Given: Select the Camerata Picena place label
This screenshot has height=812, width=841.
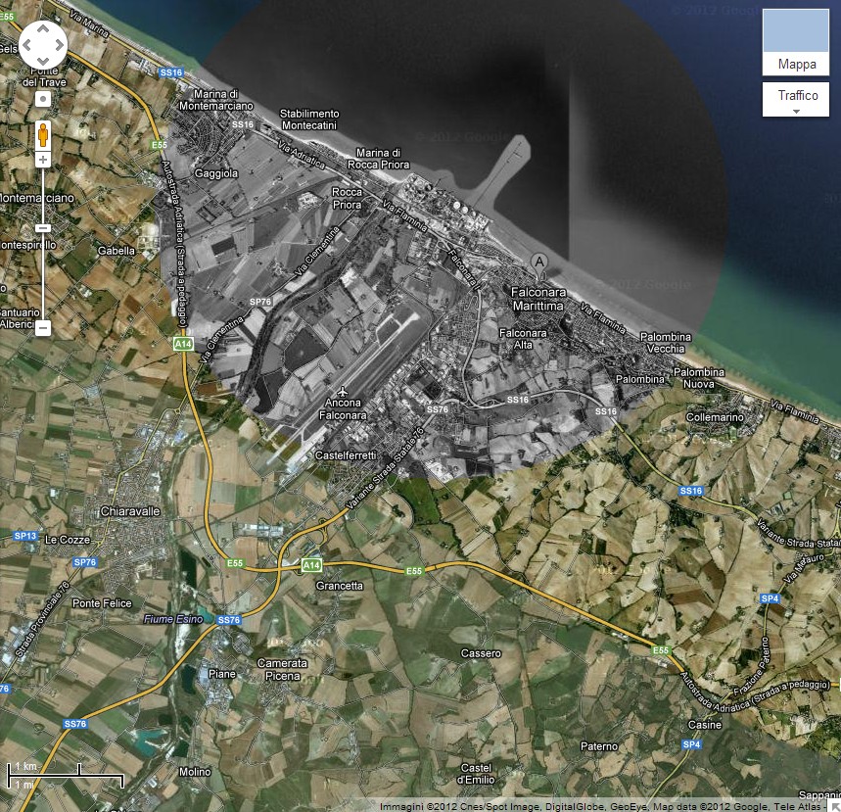Looking at the screenshot, I should (282, 669).
